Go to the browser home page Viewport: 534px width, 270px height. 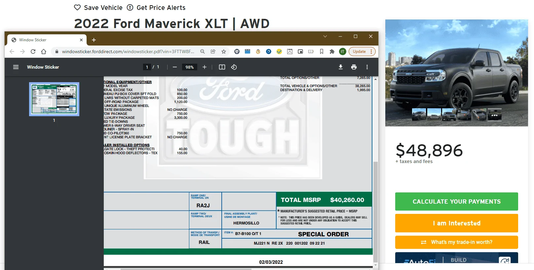44,51
